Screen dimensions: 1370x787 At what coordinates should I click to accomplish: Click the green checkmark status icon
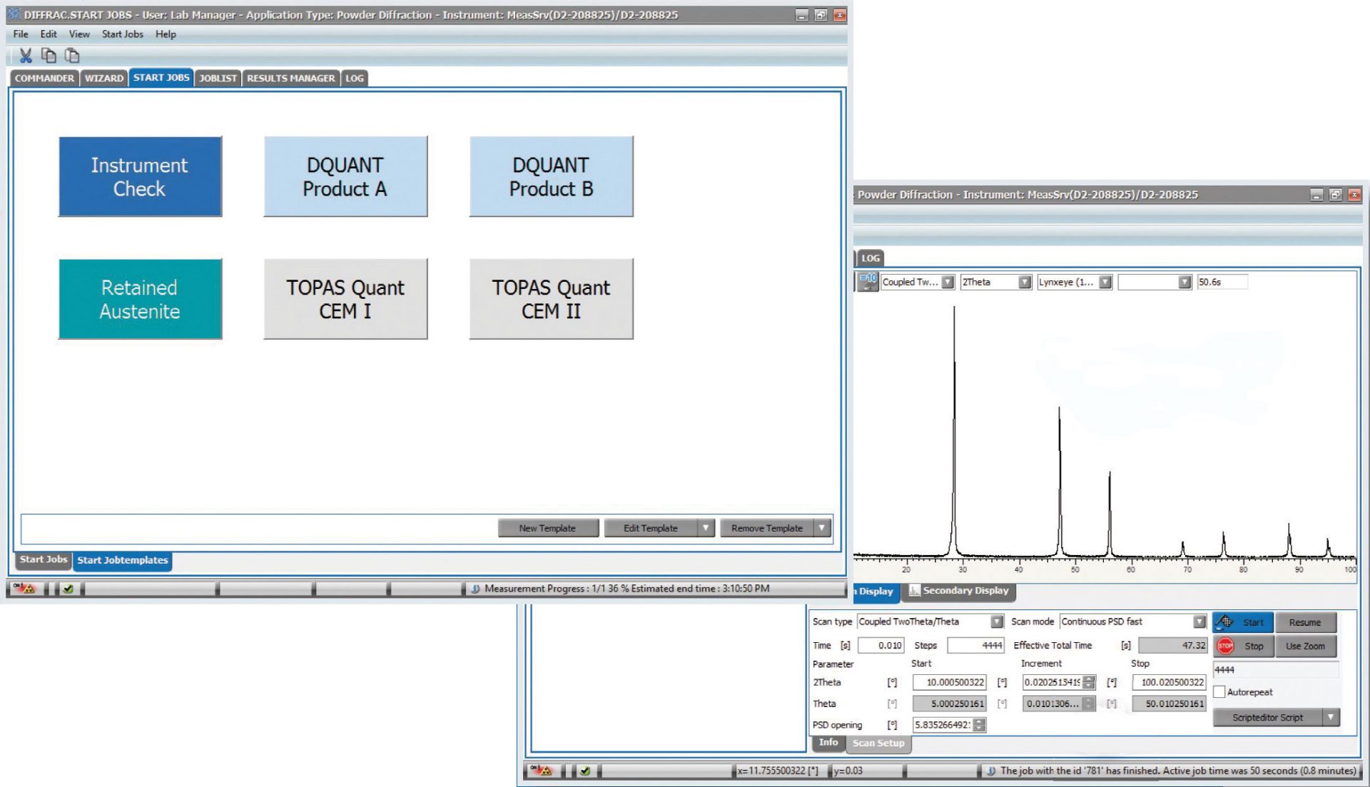[x=68, y=589]
